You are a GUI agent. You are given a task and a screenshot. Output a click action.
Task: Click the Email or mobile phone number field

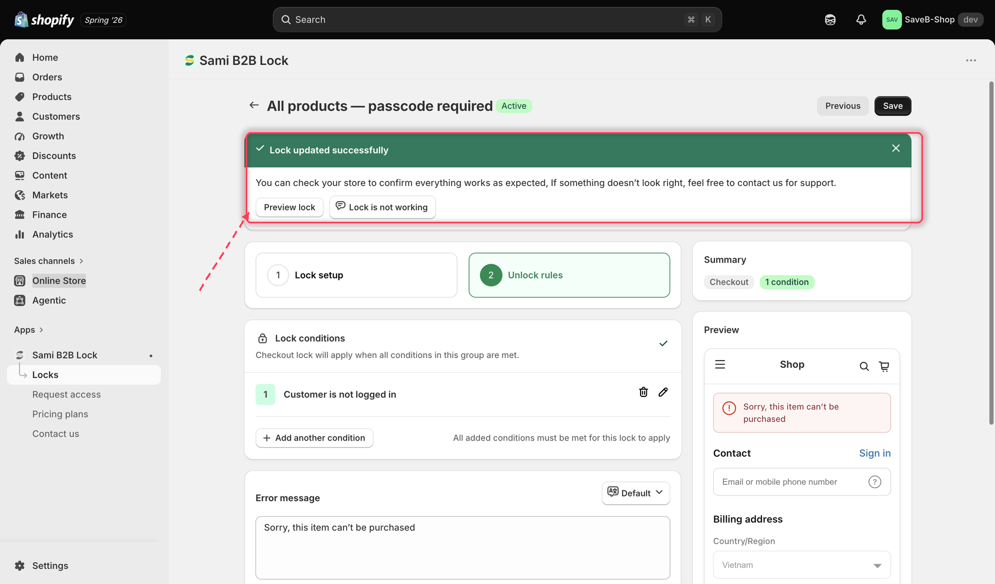[x=802, y=482]
